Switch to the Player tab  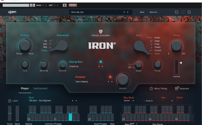point(25,88)
